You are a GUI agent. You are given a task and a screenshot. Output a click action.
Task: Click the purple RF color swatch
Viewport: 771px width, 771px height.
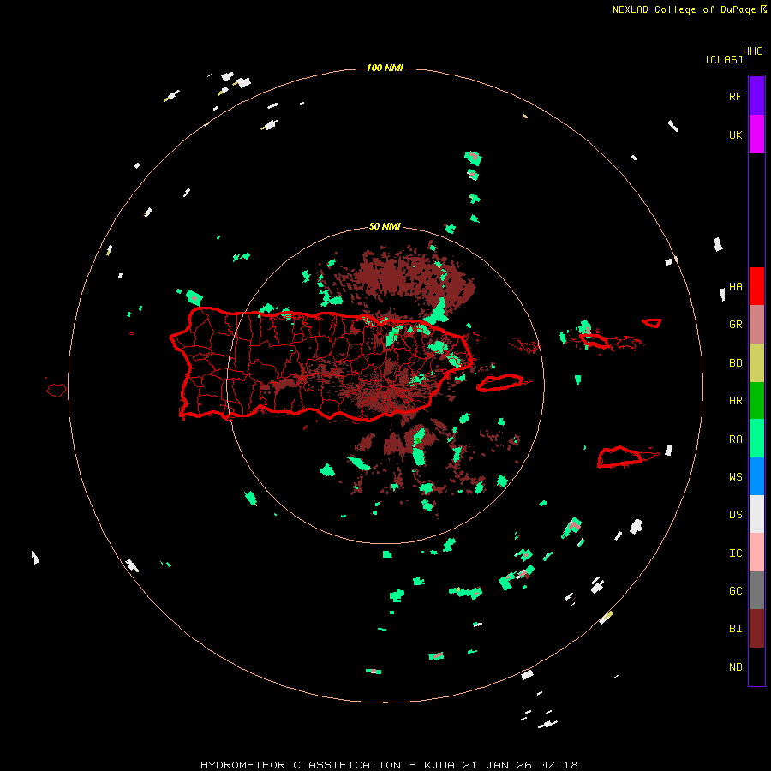(756, 96)
